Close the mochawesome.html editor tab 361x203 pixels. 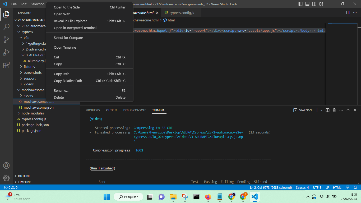coord(157,13)
